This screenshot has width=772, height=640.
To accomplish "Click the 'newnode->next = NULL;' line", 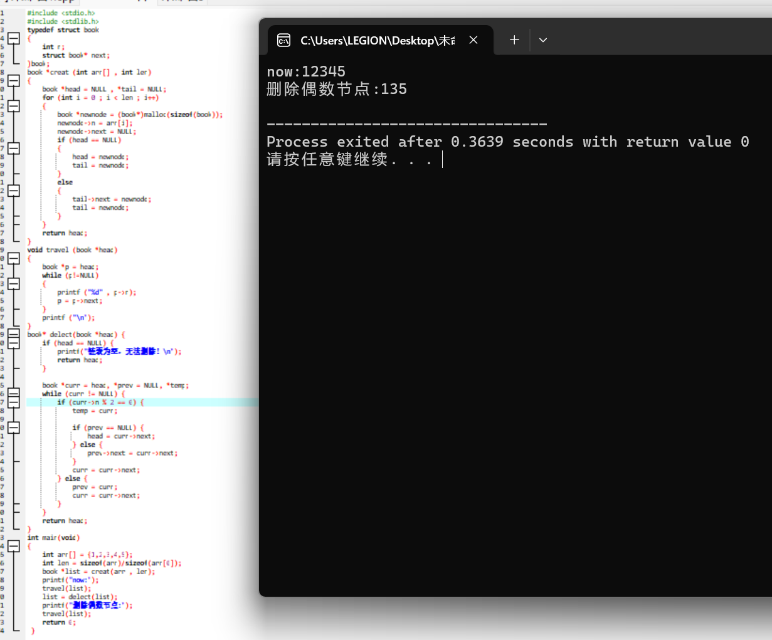I will click(97, 132).
